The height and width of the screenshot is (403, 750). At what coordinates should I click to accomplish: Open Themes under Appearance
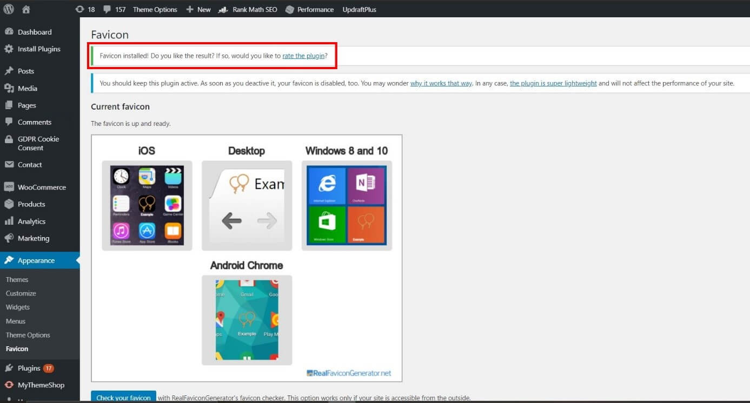point(17,280)
